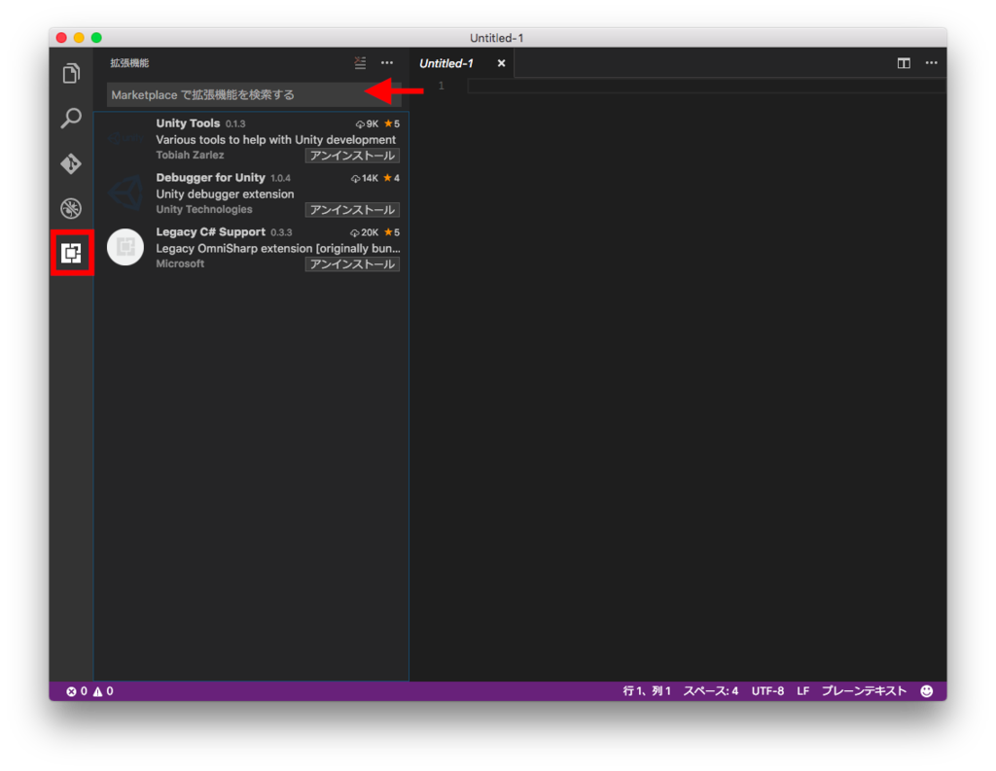The width and height of the screenshot is (996, 771).
Task: Open Legacy C# Support extension details
Action: 252,248
